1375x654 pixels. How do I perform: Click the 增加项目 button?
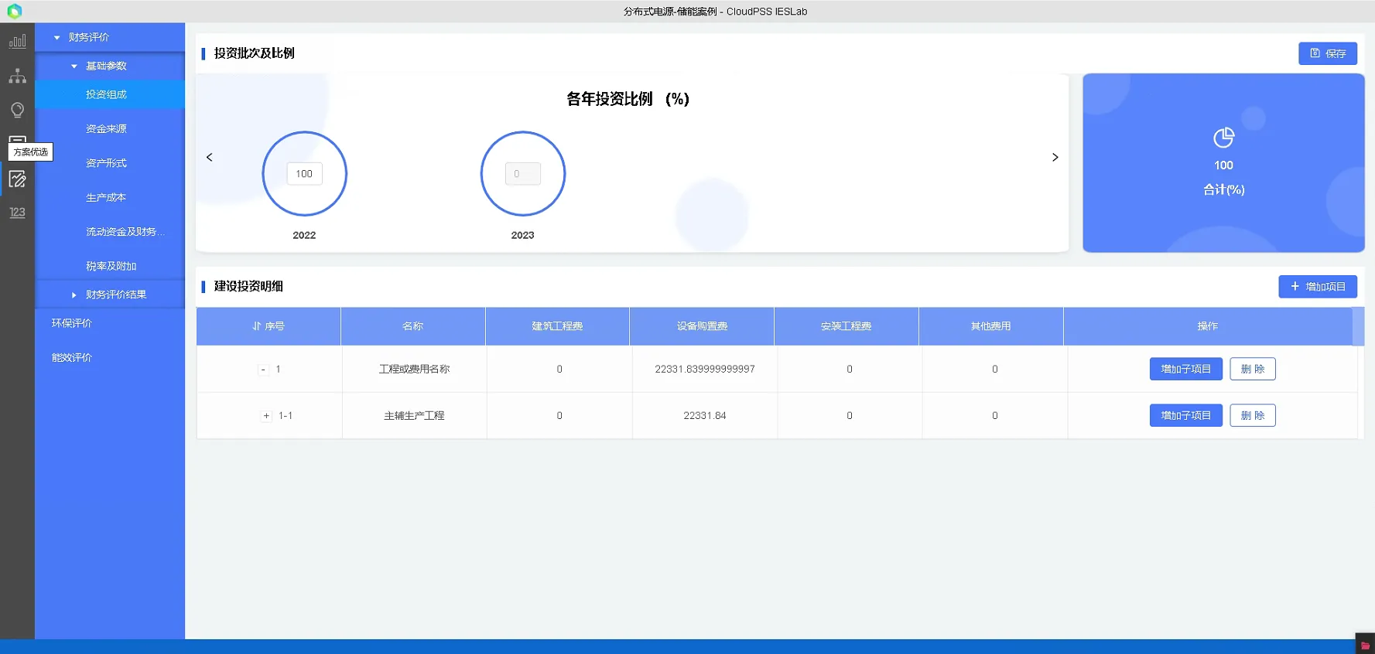pyautogui.click(x=1317, y=286)
